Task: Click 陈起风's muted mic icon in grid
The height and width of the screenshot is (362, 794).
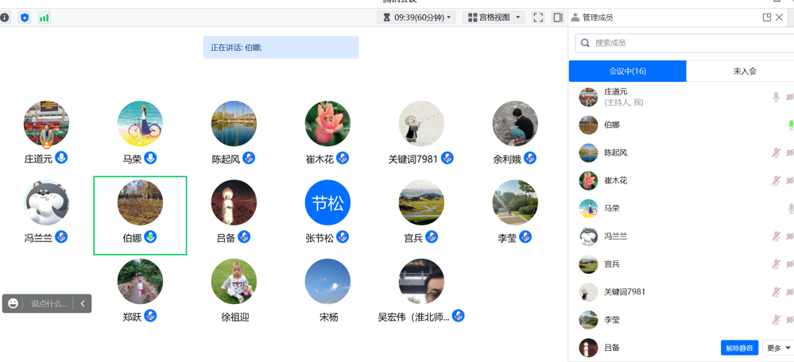Action: (x=248, y=158)
